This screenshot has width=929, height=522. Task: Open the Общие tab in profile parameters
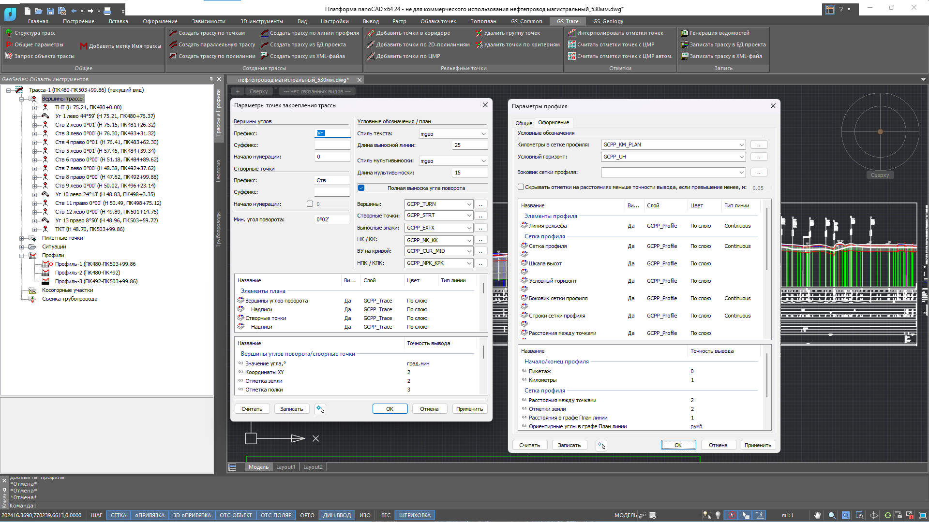tap(524, 123)
